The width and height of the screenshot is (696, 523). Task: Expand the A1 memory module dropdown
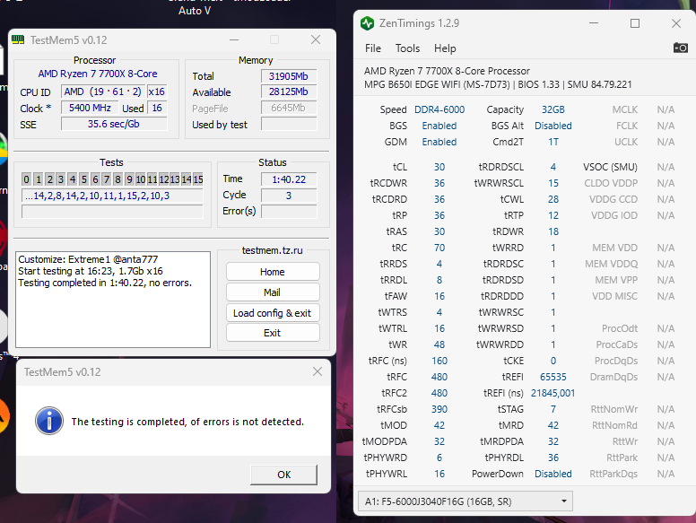pos(465,501)
